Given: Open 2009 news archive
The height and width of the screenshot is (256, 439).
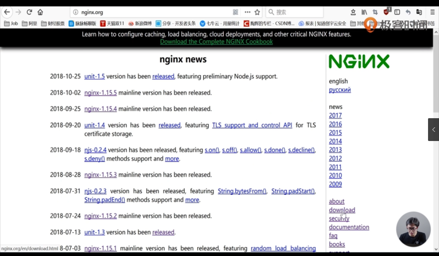Looking at the screenshot, I should coord(335,184).
